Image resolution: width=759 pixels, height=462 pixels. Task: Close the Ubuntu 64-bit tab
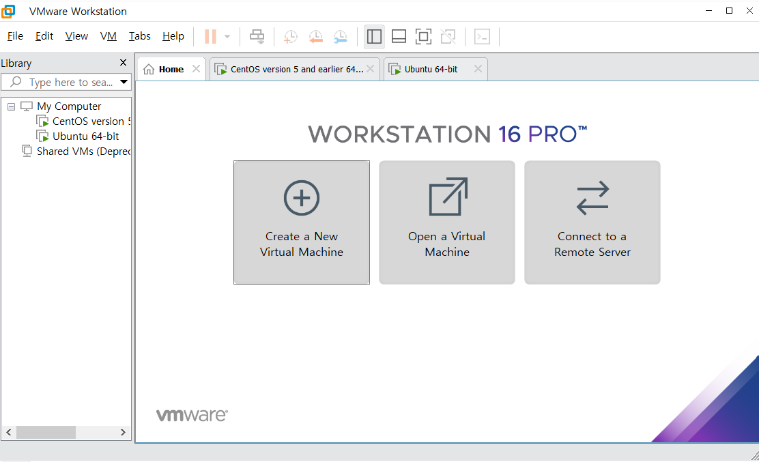click(x=478, y=69)
